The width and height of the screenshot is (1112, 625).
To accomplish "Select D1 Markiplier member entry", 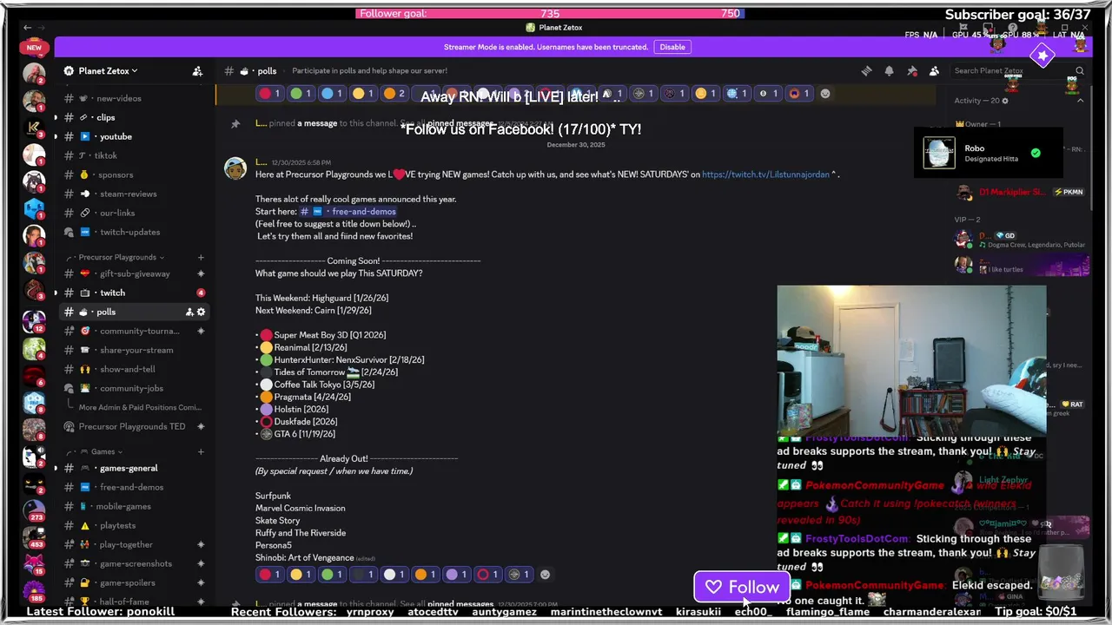I will tap(1021, 192).
